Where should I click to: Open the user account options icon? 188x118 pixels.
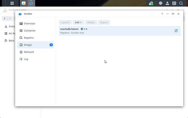[167, 3]
